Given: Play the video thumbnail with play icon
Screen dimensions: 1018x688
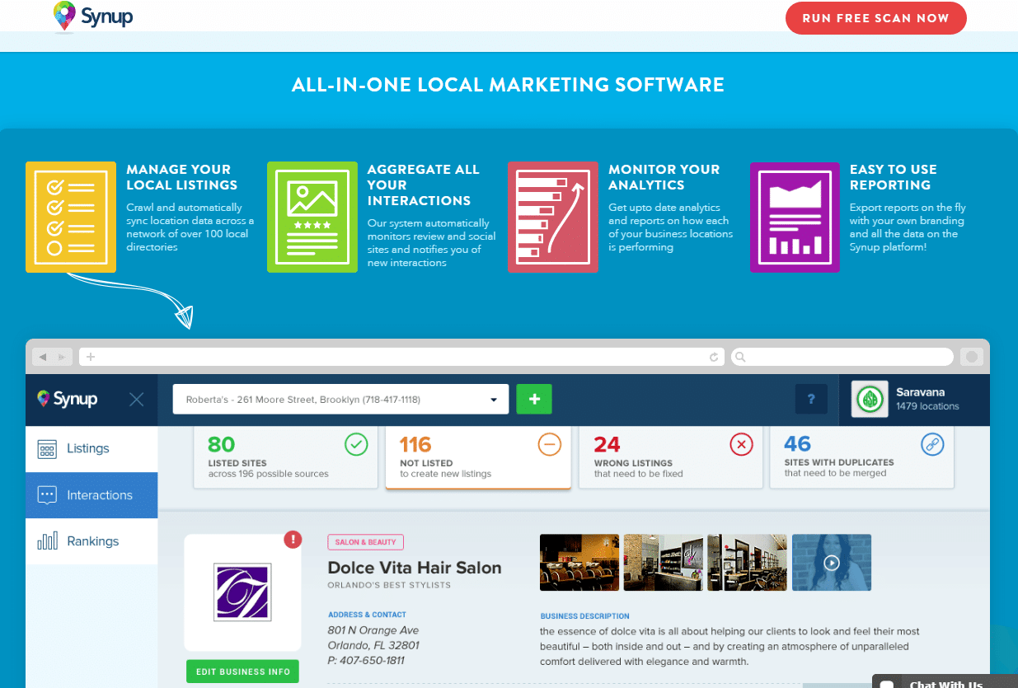Looking at the screenshot, I should pyautogui.click(x=832, y=563).
